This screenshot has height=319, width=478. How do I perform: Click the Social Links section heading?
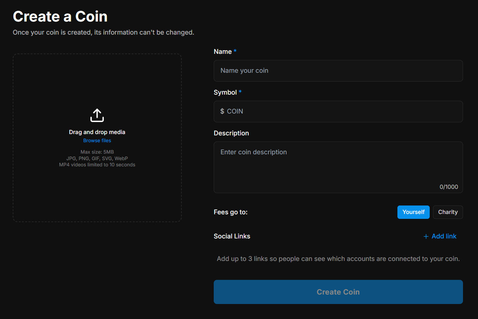click(x=232, y=236)
